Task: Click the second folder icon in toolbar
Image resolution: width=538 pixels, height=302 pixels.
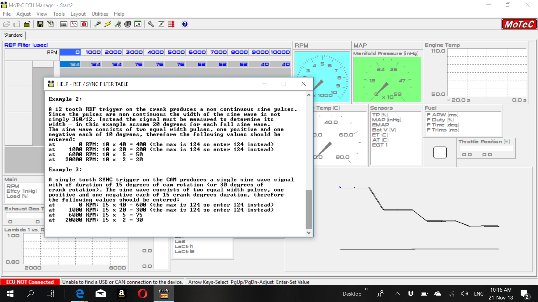Action: (17, 24)
